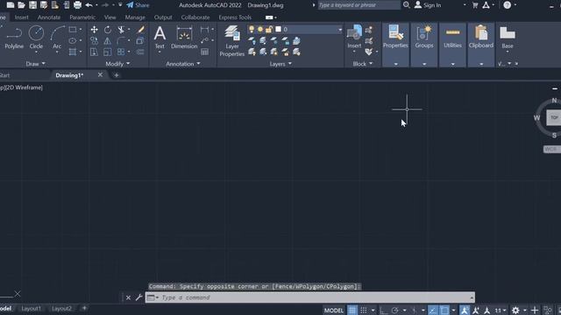Toggle the layer on/off lightbulb icon
This screenshot has width=561, height=315.
click(252, 29)
